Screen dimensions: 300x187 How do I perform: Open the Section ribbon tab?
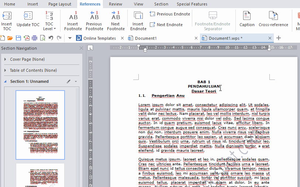161,4
